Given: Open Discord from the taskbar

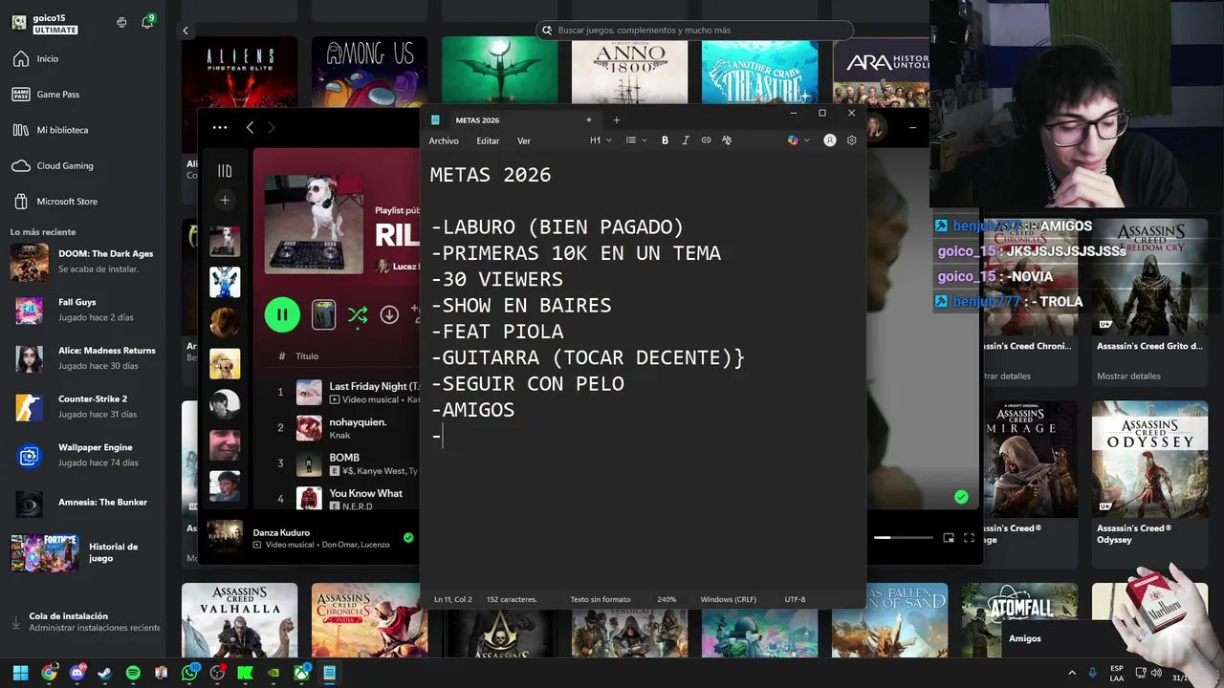Looking at the screenshot, I should tap(76, 673).
